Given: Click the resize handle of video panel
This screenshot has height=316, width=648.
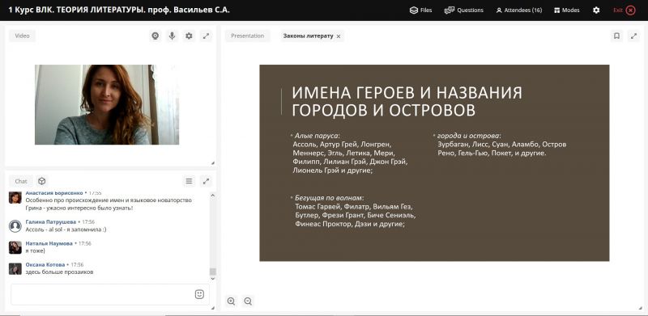Looking at the screenshot, I should 213,163.
